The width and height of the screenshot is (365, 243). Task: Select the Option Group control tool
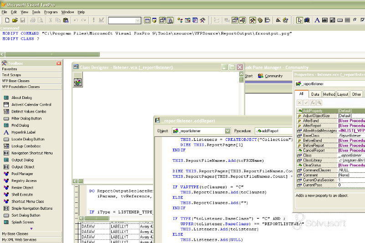tap(355, 20)
